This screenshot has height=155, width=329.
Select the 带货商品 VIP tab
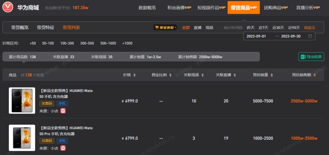tap(244, 8)
